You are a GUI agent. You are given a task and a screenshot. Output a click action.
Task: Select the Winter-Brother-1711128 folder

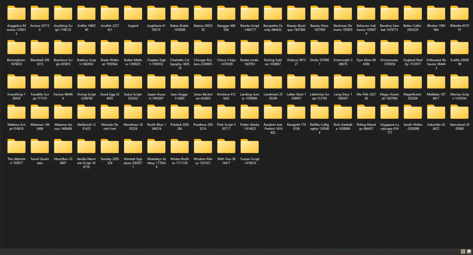(180, 152)
